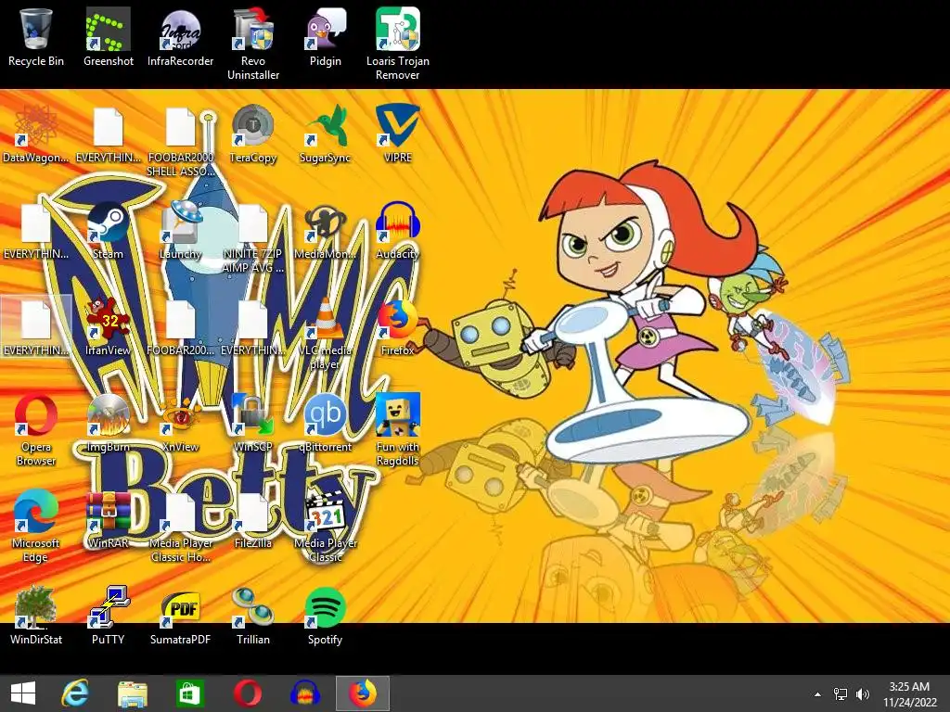The height and width of the screenshot is (712, 950).
Task: Open SumatraPDF desktop shortcut
Action: [181, 616]
